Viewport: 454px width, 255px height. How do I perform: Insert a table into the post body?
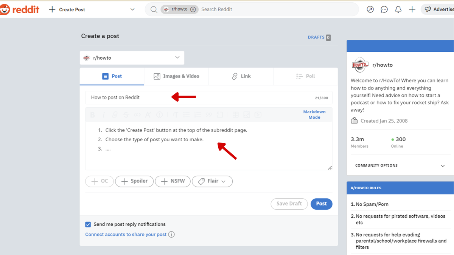[236, 114]
